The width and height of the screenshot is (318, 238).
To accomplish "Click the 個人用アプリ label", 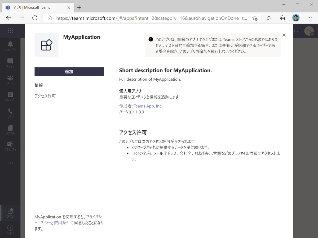I will pyautogui.click(x=130, y=91).
